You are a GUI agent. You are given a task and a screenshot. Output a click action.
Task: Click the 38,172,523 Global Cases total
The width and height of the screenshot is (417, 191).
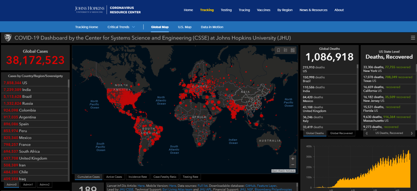pyautogui.click(x=36, y=60)
